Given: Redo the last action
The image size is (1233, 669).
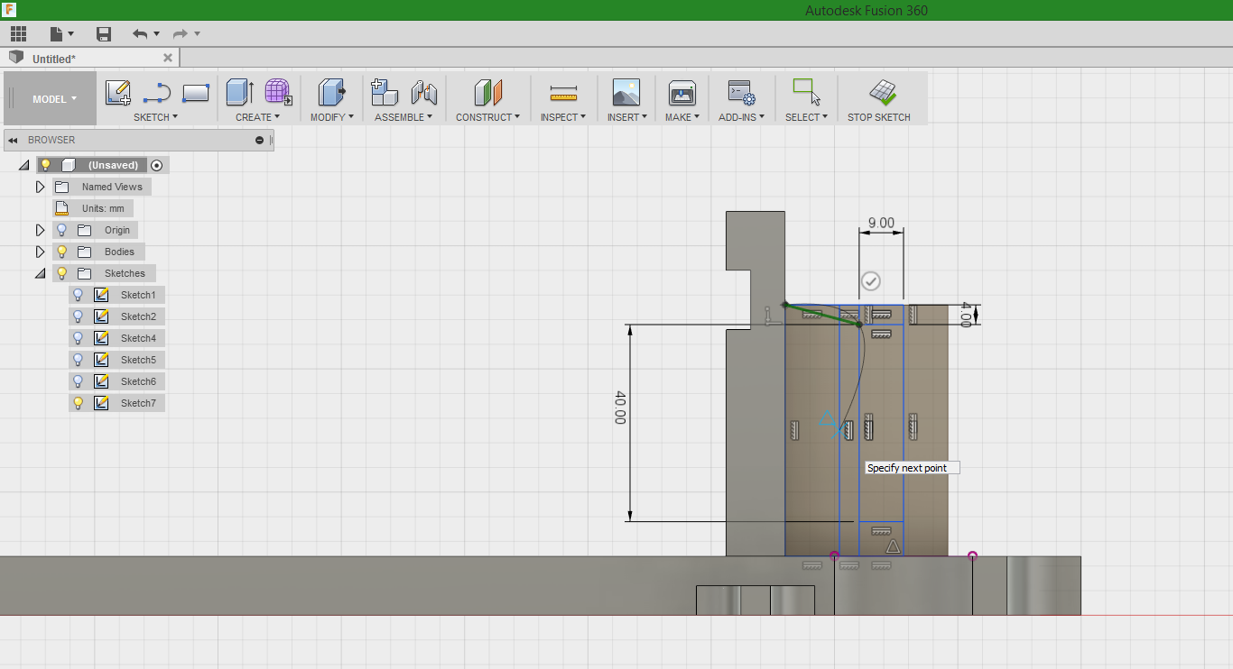Looking at the screenshot, I should pyautogui.click(x=180, y=33).
